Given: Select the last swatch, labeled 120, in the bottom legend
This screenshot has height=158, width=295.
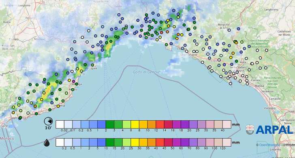Looking at the screenshot, I should tap(227, 142).
